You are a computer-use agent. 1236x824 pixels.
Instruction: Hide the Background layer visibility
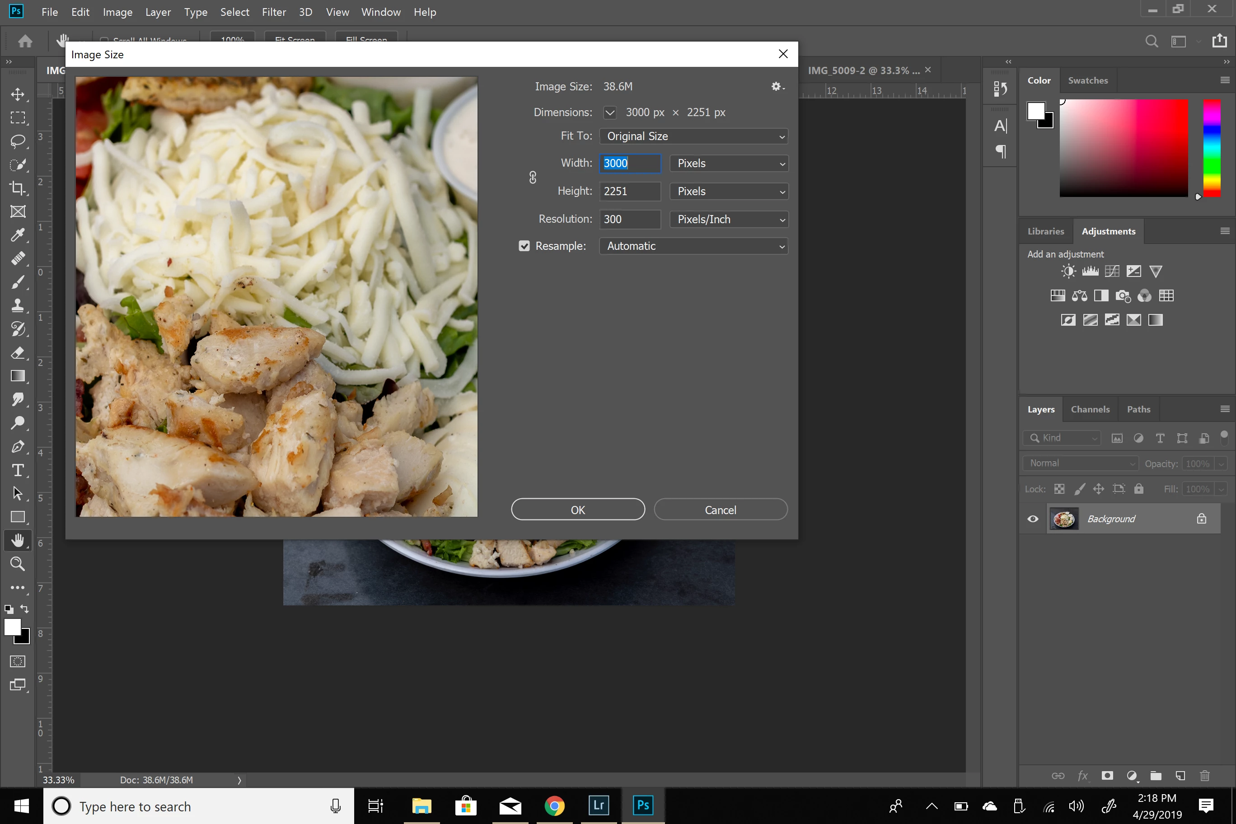(x=1033, y=519)
